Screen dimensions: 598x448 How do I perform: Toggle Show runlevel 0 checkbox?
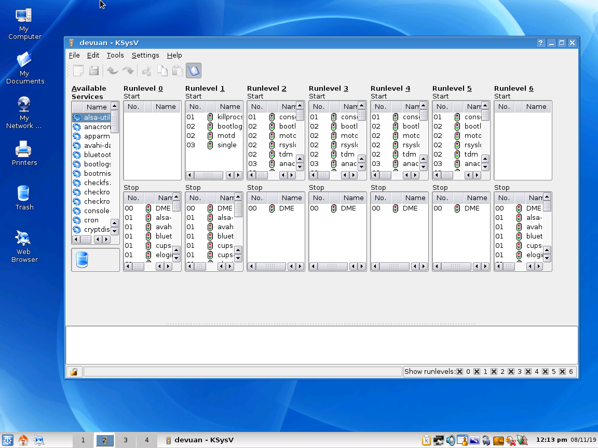point(459,371)
